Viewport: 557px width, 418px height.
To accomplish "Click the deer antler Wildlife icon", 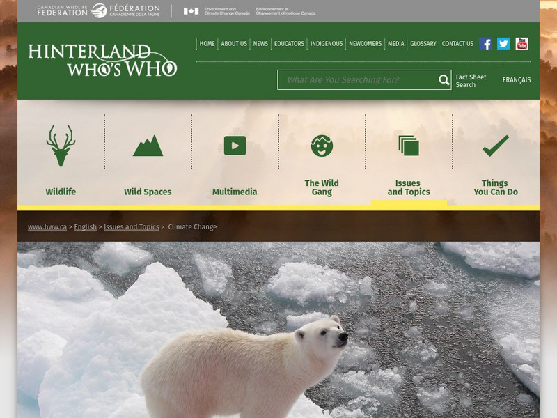I will [x=61, y=145].
